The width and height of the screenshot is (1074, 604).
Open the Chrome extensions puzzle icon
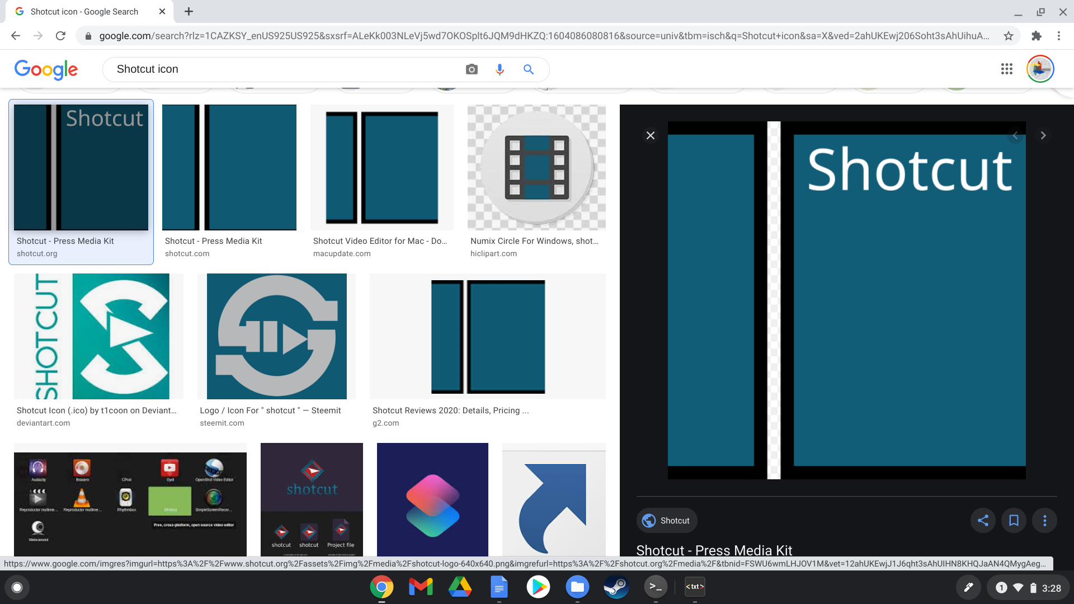(1037, 36)
